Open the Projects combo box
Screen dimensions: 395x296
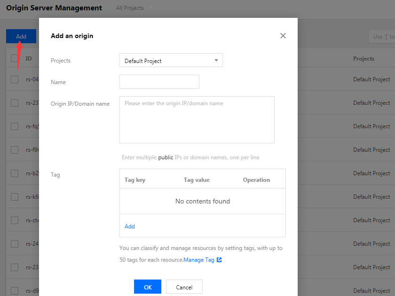171,61
